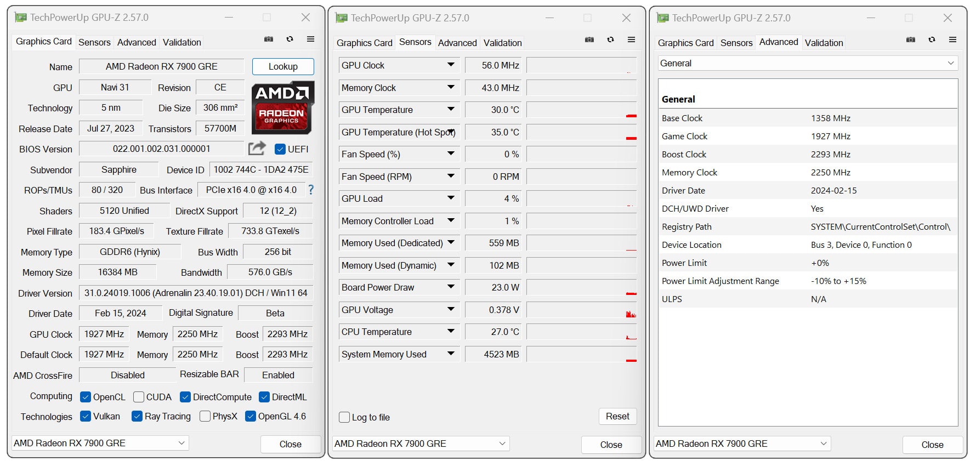The width and height of the screenshot is (976, 466).
Task: Click the BIOS Version value field
Action: point(162,149)
